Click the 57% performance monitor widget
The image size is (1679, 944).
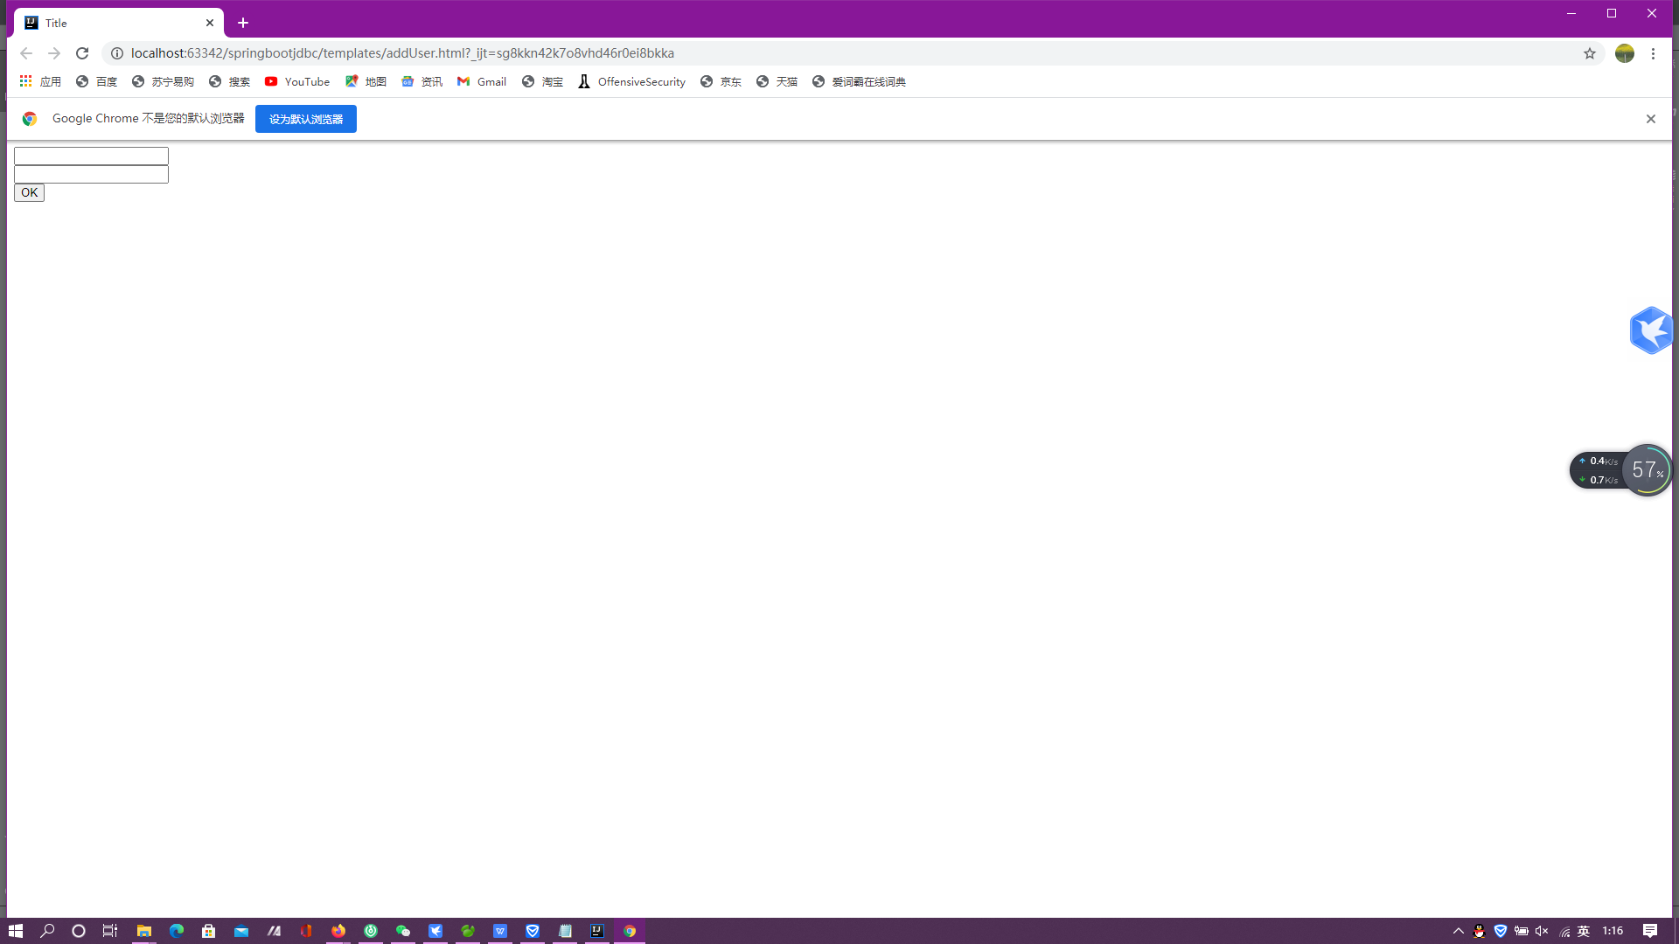point(1647,470)
